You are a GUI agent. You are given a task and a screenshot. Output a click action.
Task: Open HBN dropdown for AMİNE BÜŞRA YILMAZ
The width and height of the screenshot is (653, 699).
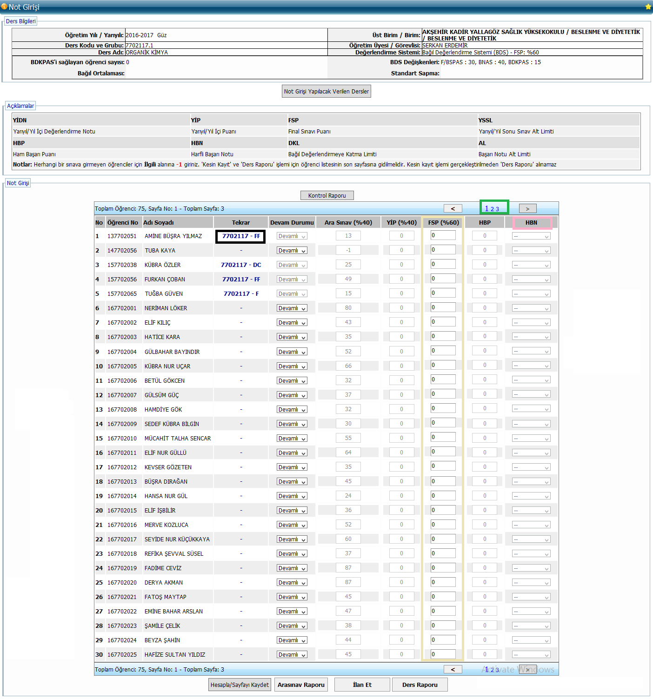531,236
